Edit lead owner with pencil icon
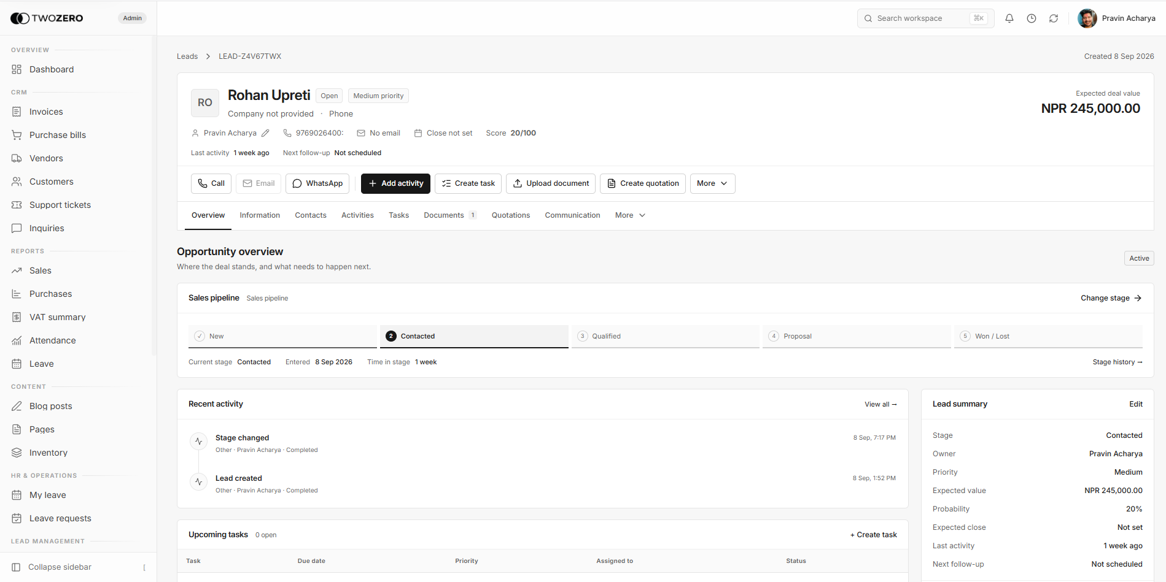Viewport: 1166px width, 582px height. click(265, 133)
